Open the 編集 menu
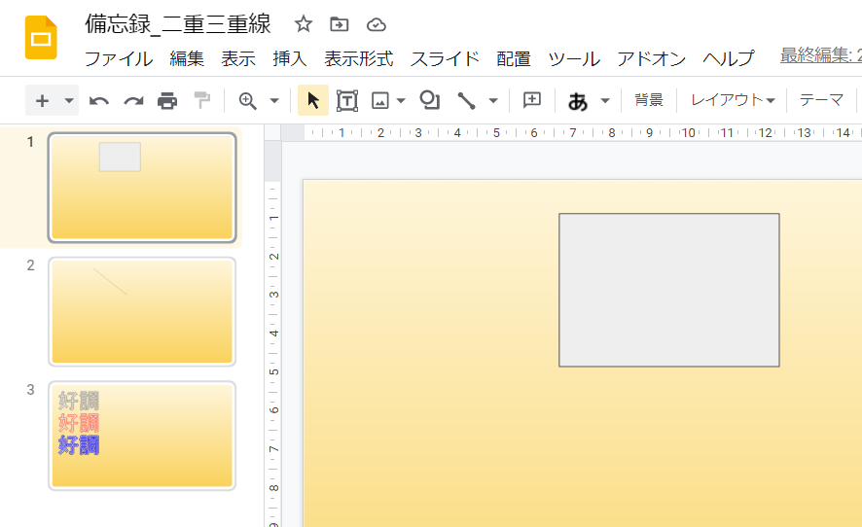The image size is (862, 527). tap(187, 58)
